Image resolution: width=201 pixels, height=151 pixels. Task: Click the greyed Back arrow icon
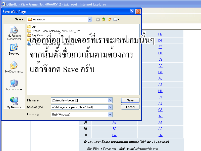click(98, 20)
